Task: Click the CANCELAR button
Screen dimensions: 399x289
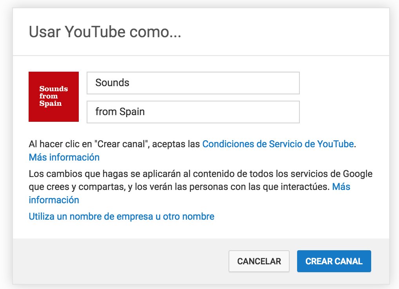Action: (259, 261)
